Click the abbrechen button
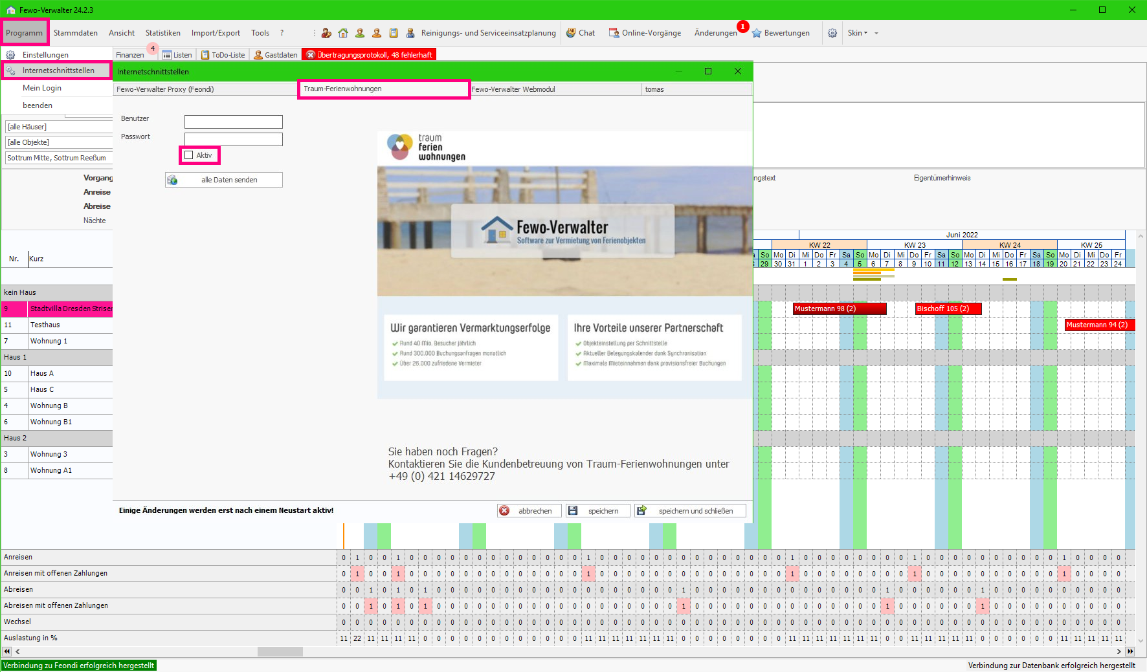This screenshot has width=1147, height=672. click(529, 511)
